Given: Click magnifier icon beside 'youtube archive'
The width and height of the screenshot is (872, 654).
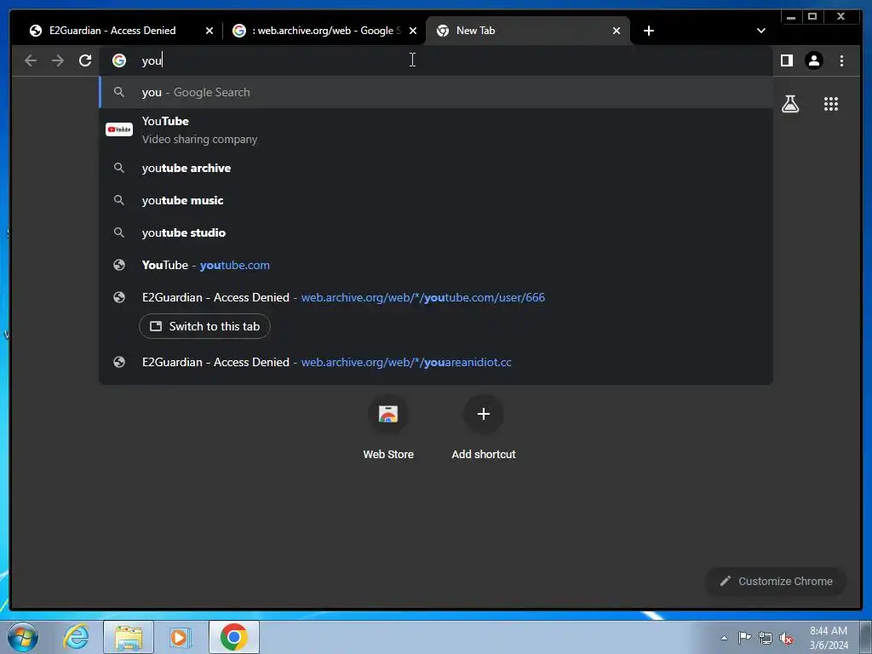Looking at the screenshot, I should 119,168.
